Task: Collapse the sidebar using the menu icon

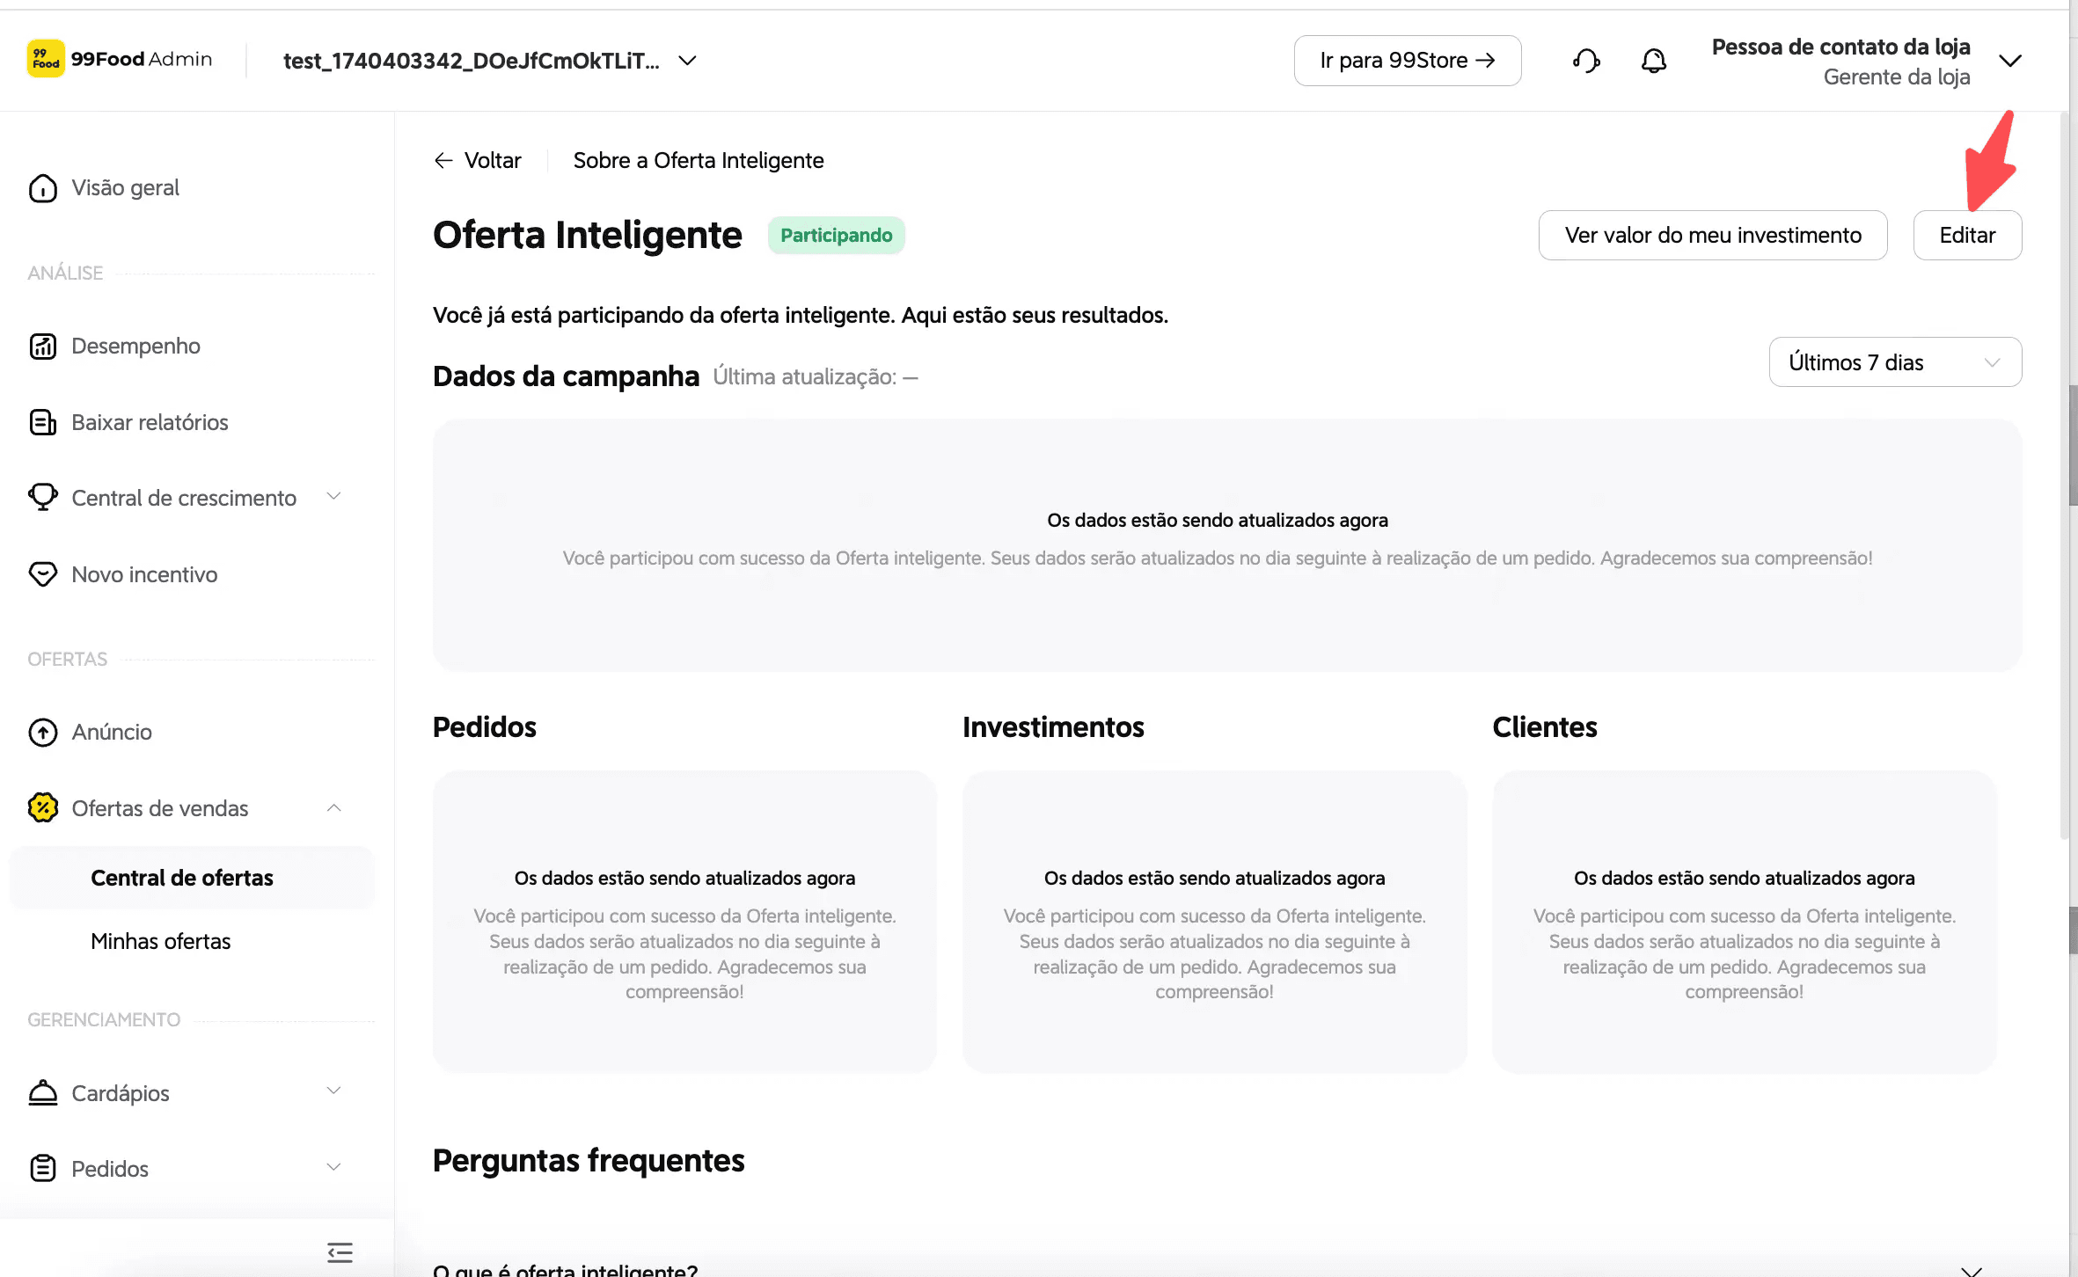Action: tap(340, 1252)
